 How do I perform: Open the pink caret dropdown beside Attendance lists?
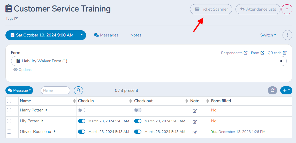point(287,9)
